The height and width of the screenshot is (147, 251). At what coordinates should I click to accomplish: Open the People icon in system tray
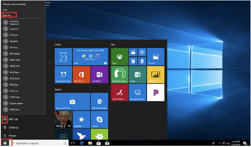click(213, 143)
